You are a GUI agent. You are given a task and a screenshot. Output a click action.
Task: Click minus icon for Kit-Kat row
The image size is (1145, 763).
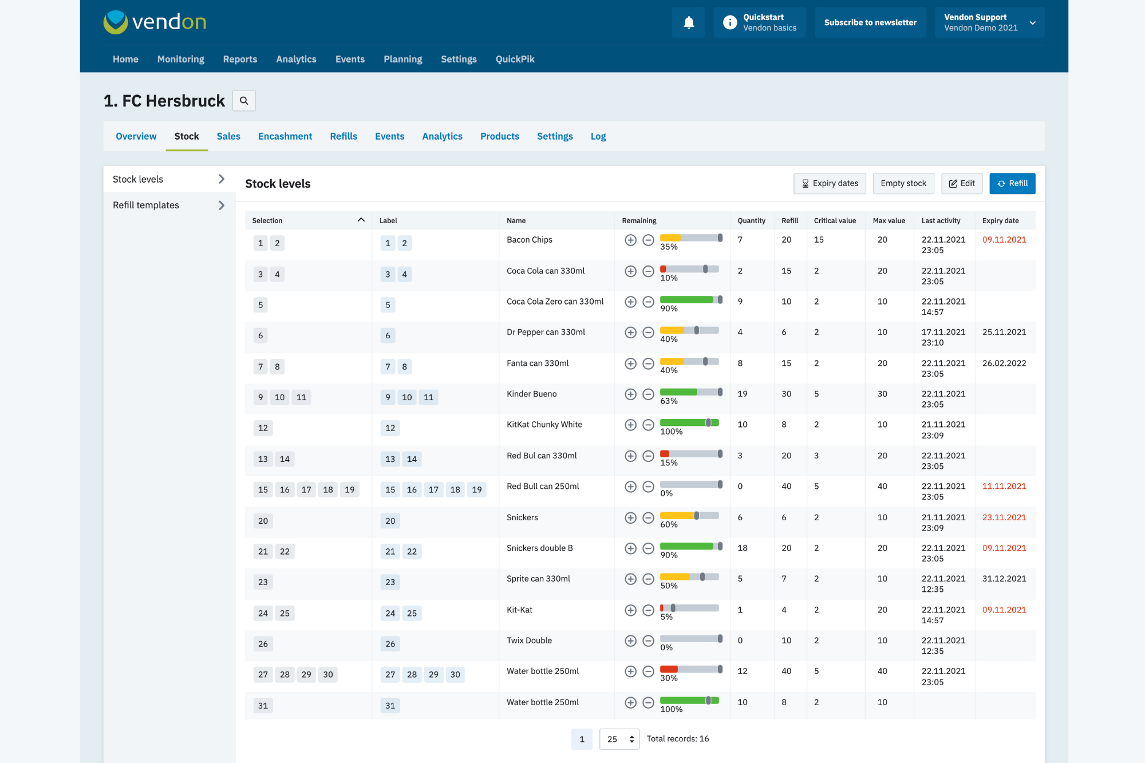648,610
